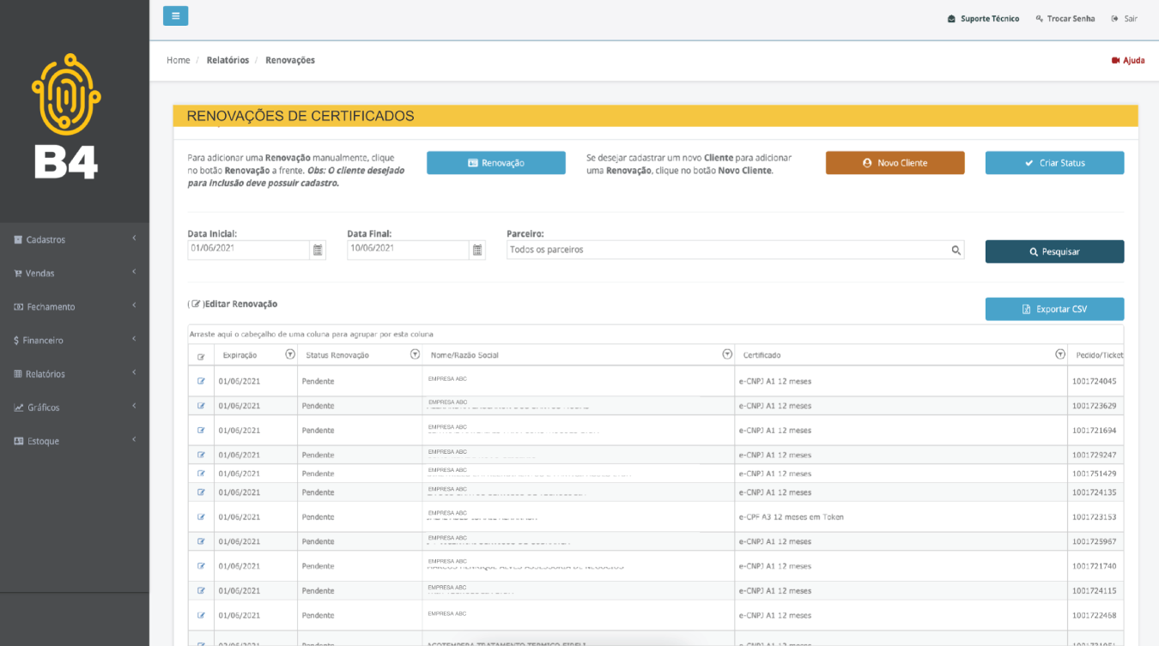Open filter for the Nome/Razão Social column

pyautogui.click(x=727, y=354)
